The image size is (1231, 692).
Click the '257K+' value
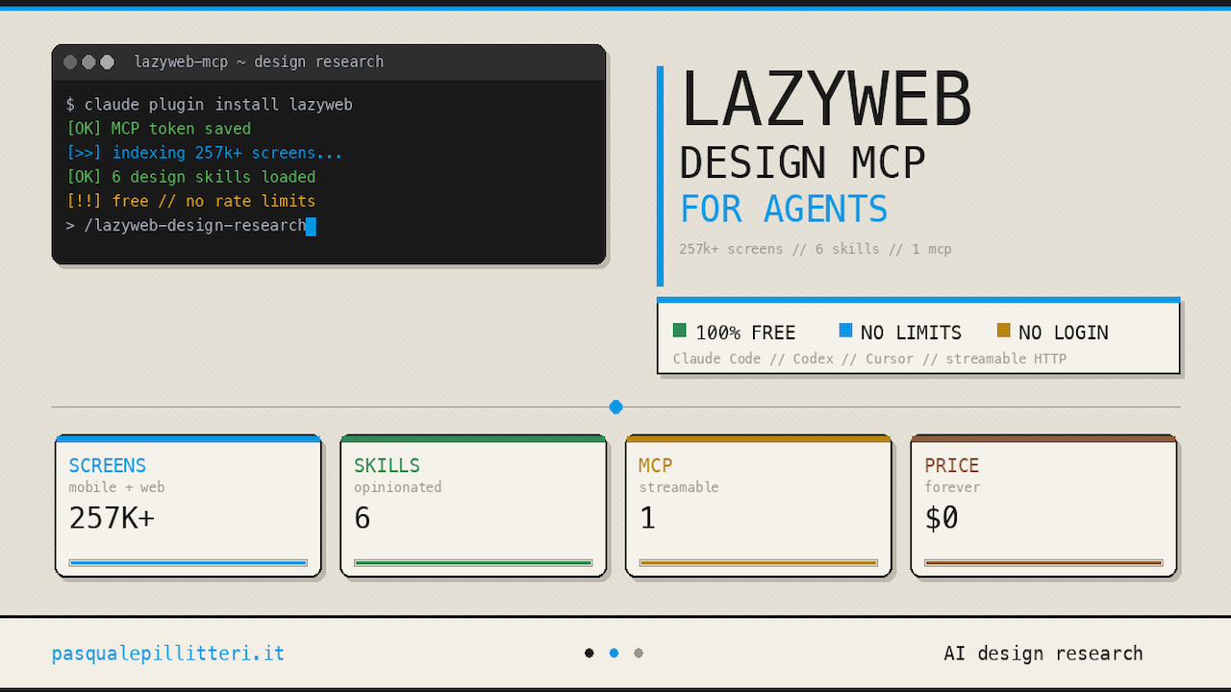(x=112, y=519)
